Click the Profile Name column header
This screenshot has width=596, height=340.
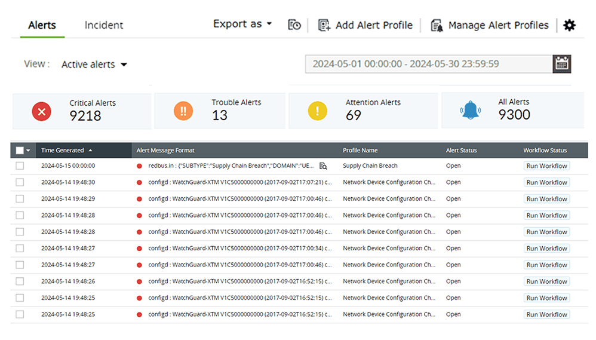360,151
